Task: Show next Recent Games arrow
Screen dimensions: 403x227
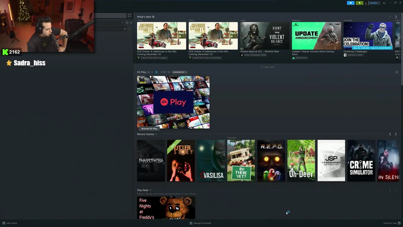Action: tap(396, 134)
